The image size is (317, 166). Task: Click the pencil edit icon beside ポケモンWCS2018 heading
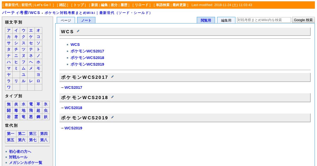(x=112, y=97)
